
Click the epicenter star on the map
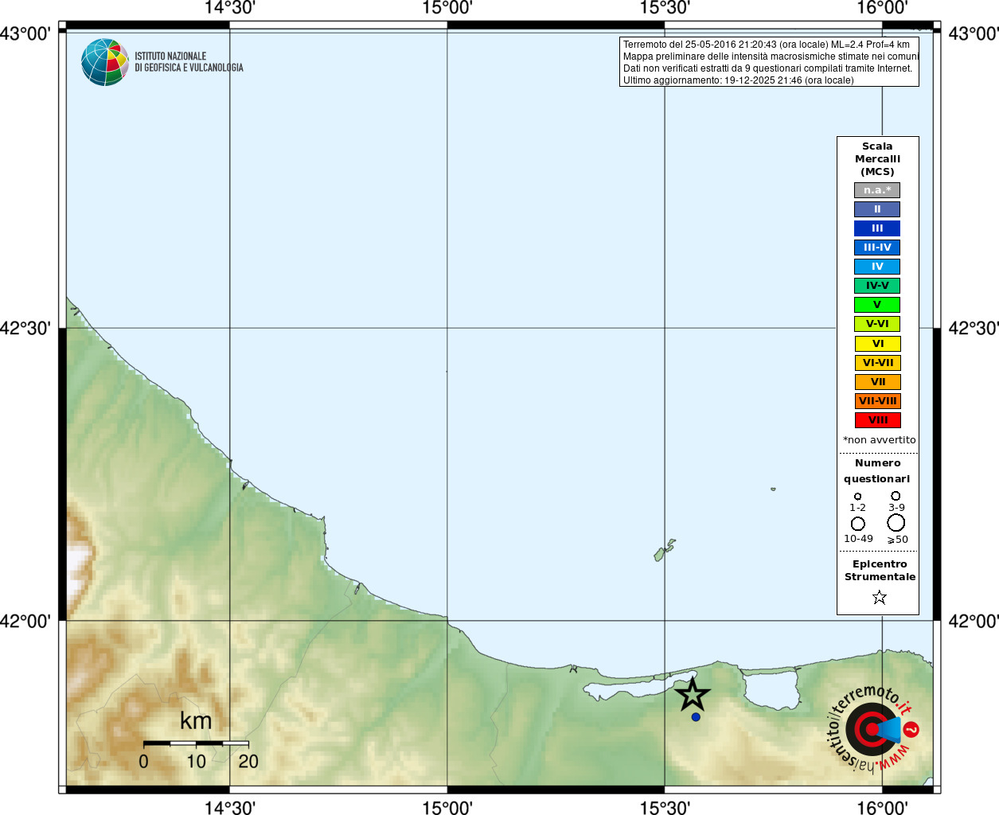(693, 695)
